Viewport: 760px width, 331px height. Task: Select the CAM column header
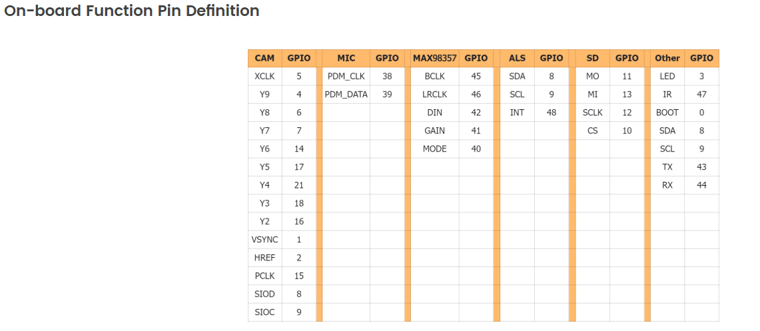tap(264, 58)
